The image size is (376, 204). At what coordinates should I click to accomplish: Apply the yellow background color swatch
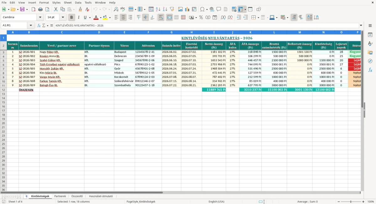tap(105, 18)
